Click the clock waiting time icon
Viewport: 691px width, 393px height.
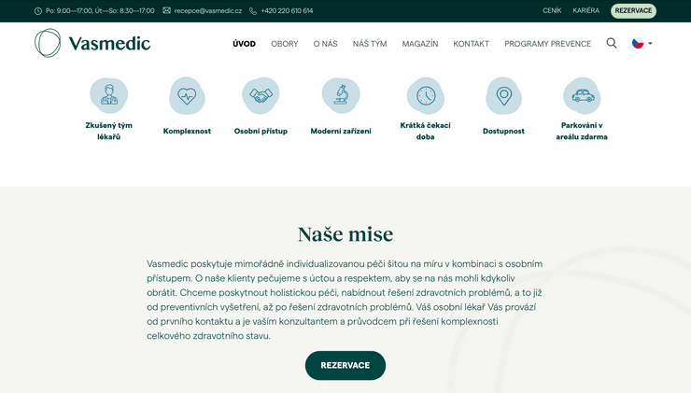point(425,95)
